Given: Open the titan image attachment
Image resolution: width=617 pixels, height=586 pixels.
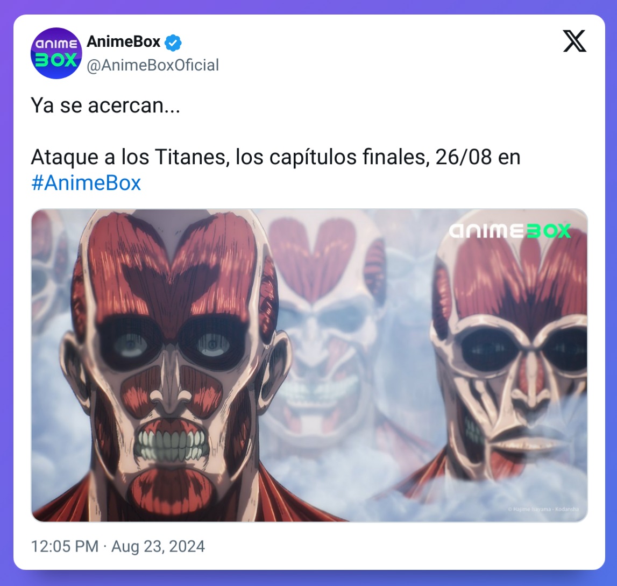Looking at the screenshot, I should coord(309,365).
